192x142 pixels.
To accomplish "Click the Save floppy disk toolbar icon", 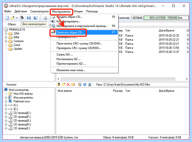I will pos(29,18).
